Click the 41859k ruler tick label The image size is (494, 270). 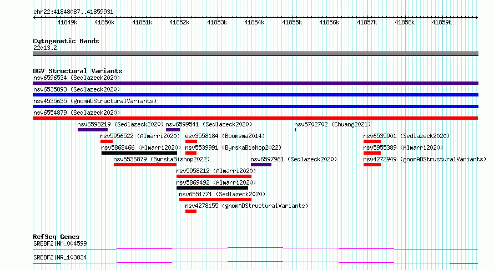pos(442,22)
